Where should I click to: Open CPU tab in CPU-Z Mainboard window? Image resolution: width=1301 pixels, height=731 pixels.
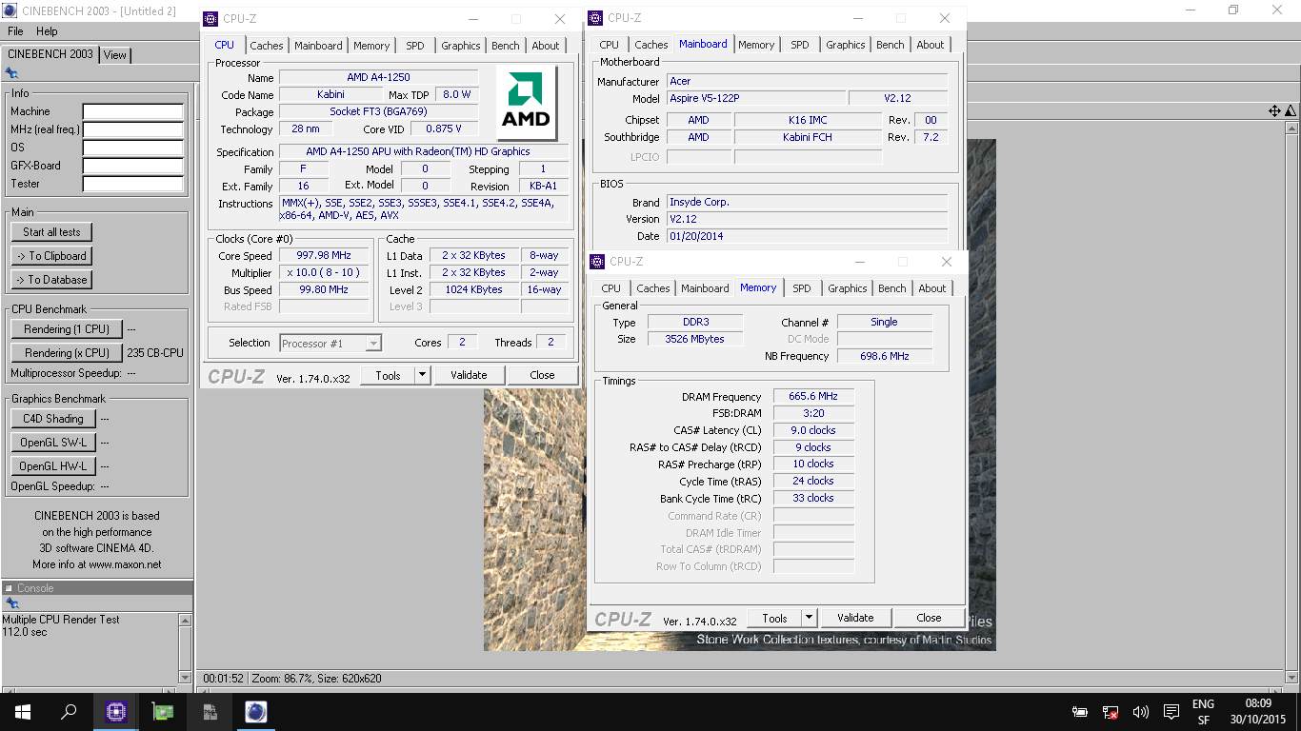pyautogui.click(x=610, y=45)
